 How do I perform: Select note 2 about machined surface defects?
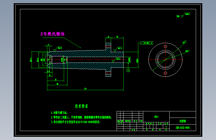pyautogui.click(x=81, y=117)
